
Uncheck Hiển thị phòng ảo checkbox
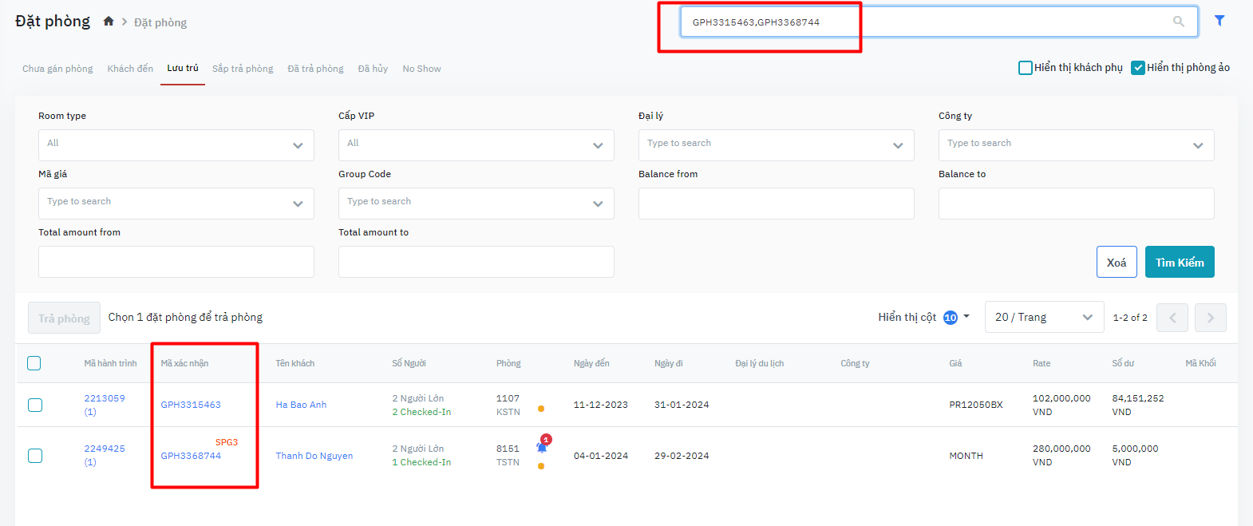tap(1138, 68)
